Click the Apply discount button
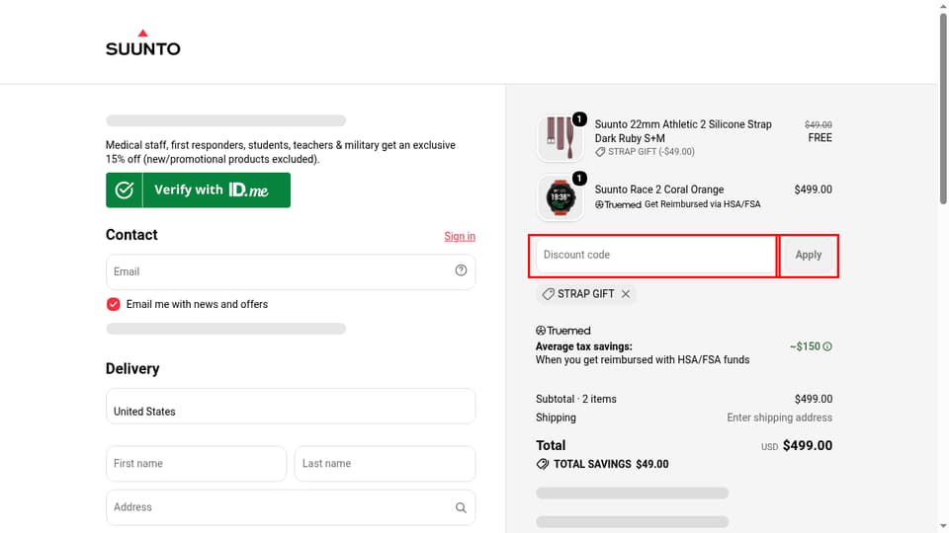Screen dimensions: 949x533 [809, 255]
